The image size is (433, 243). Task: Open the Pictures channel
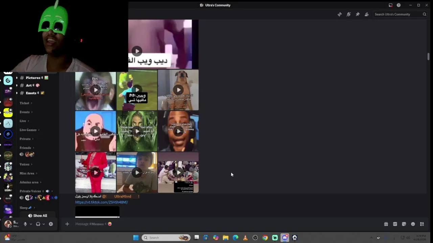tap(37, 78)
